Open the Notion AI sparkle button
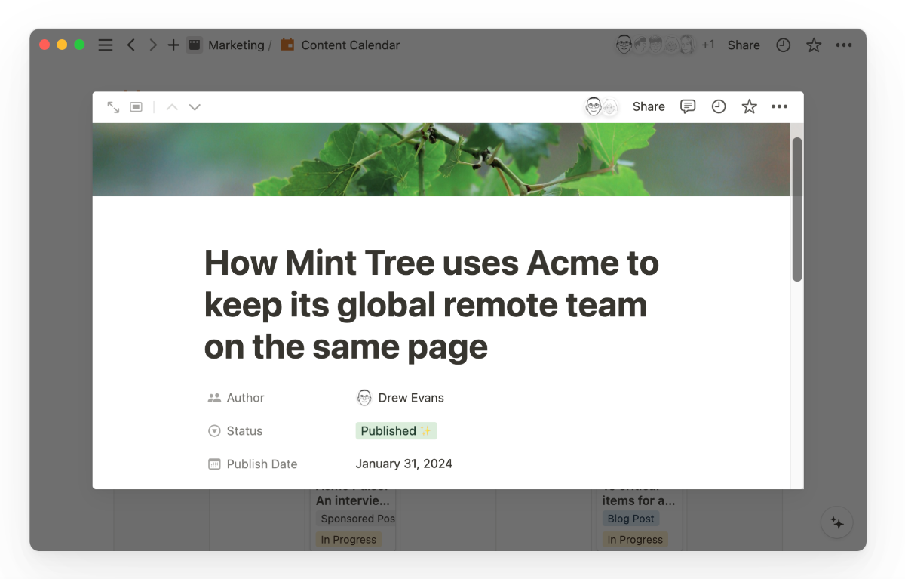Viewport: 905px width, 579px height. pos(836,522)
